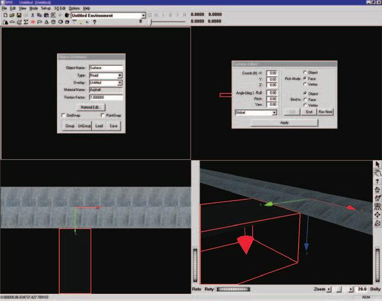
Task: Select Object in Pick Mode
Action: point(305,72)
